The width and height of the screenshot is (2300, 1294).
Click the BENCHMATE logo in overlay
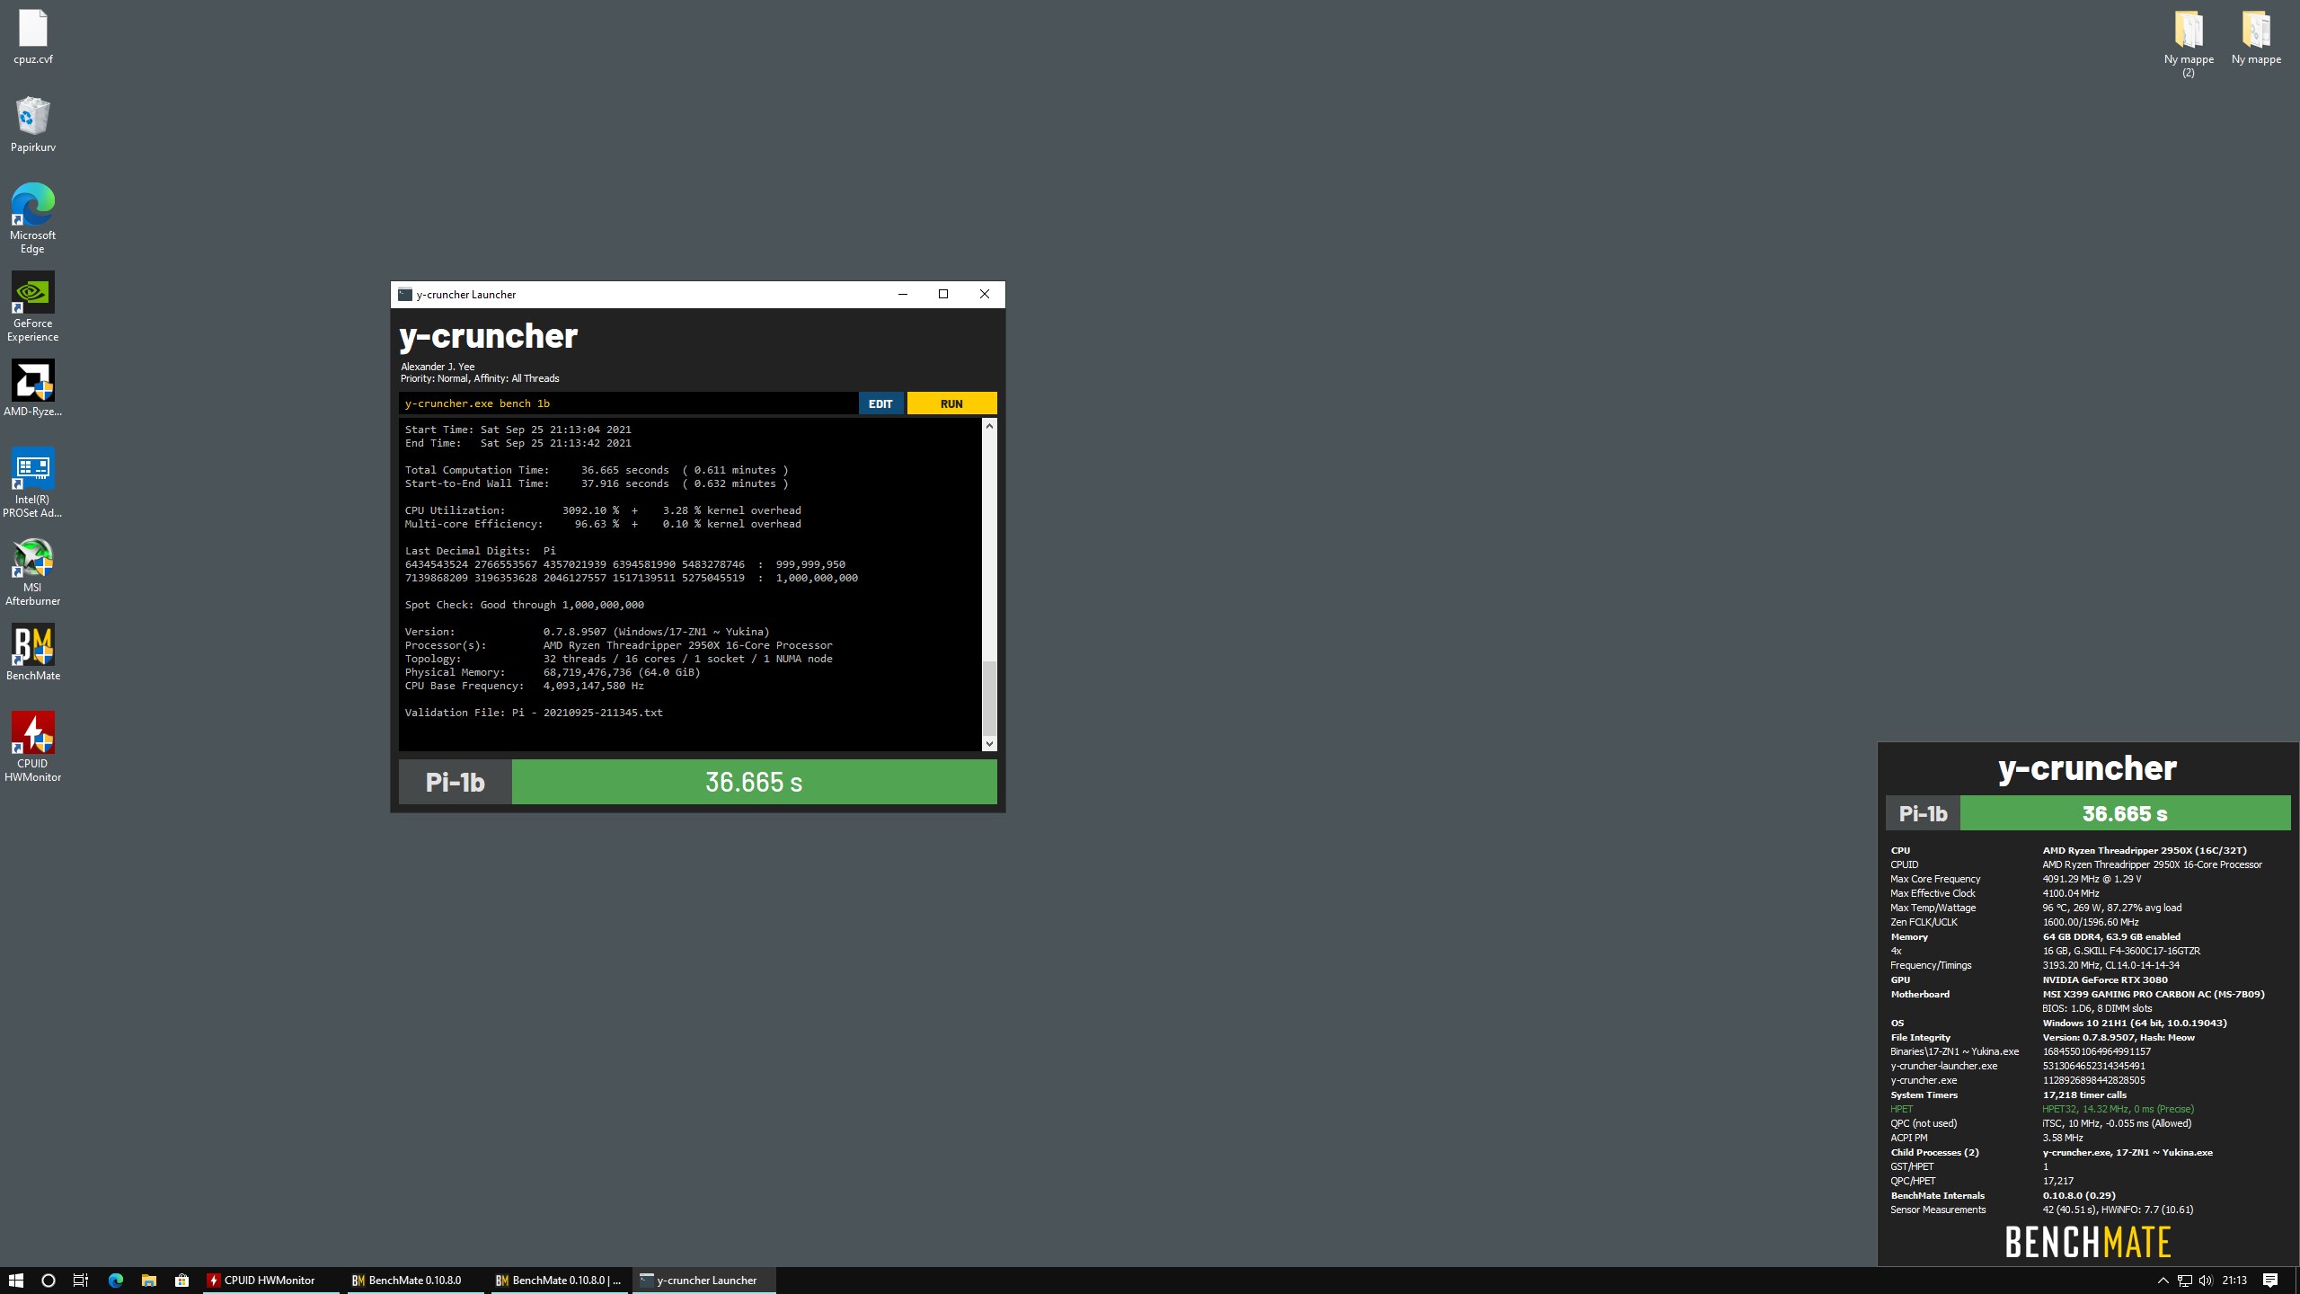(2088, 1242)
